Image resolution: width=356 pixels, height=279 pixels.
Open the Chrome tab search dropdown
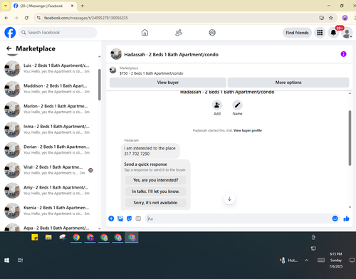(6, 6)
